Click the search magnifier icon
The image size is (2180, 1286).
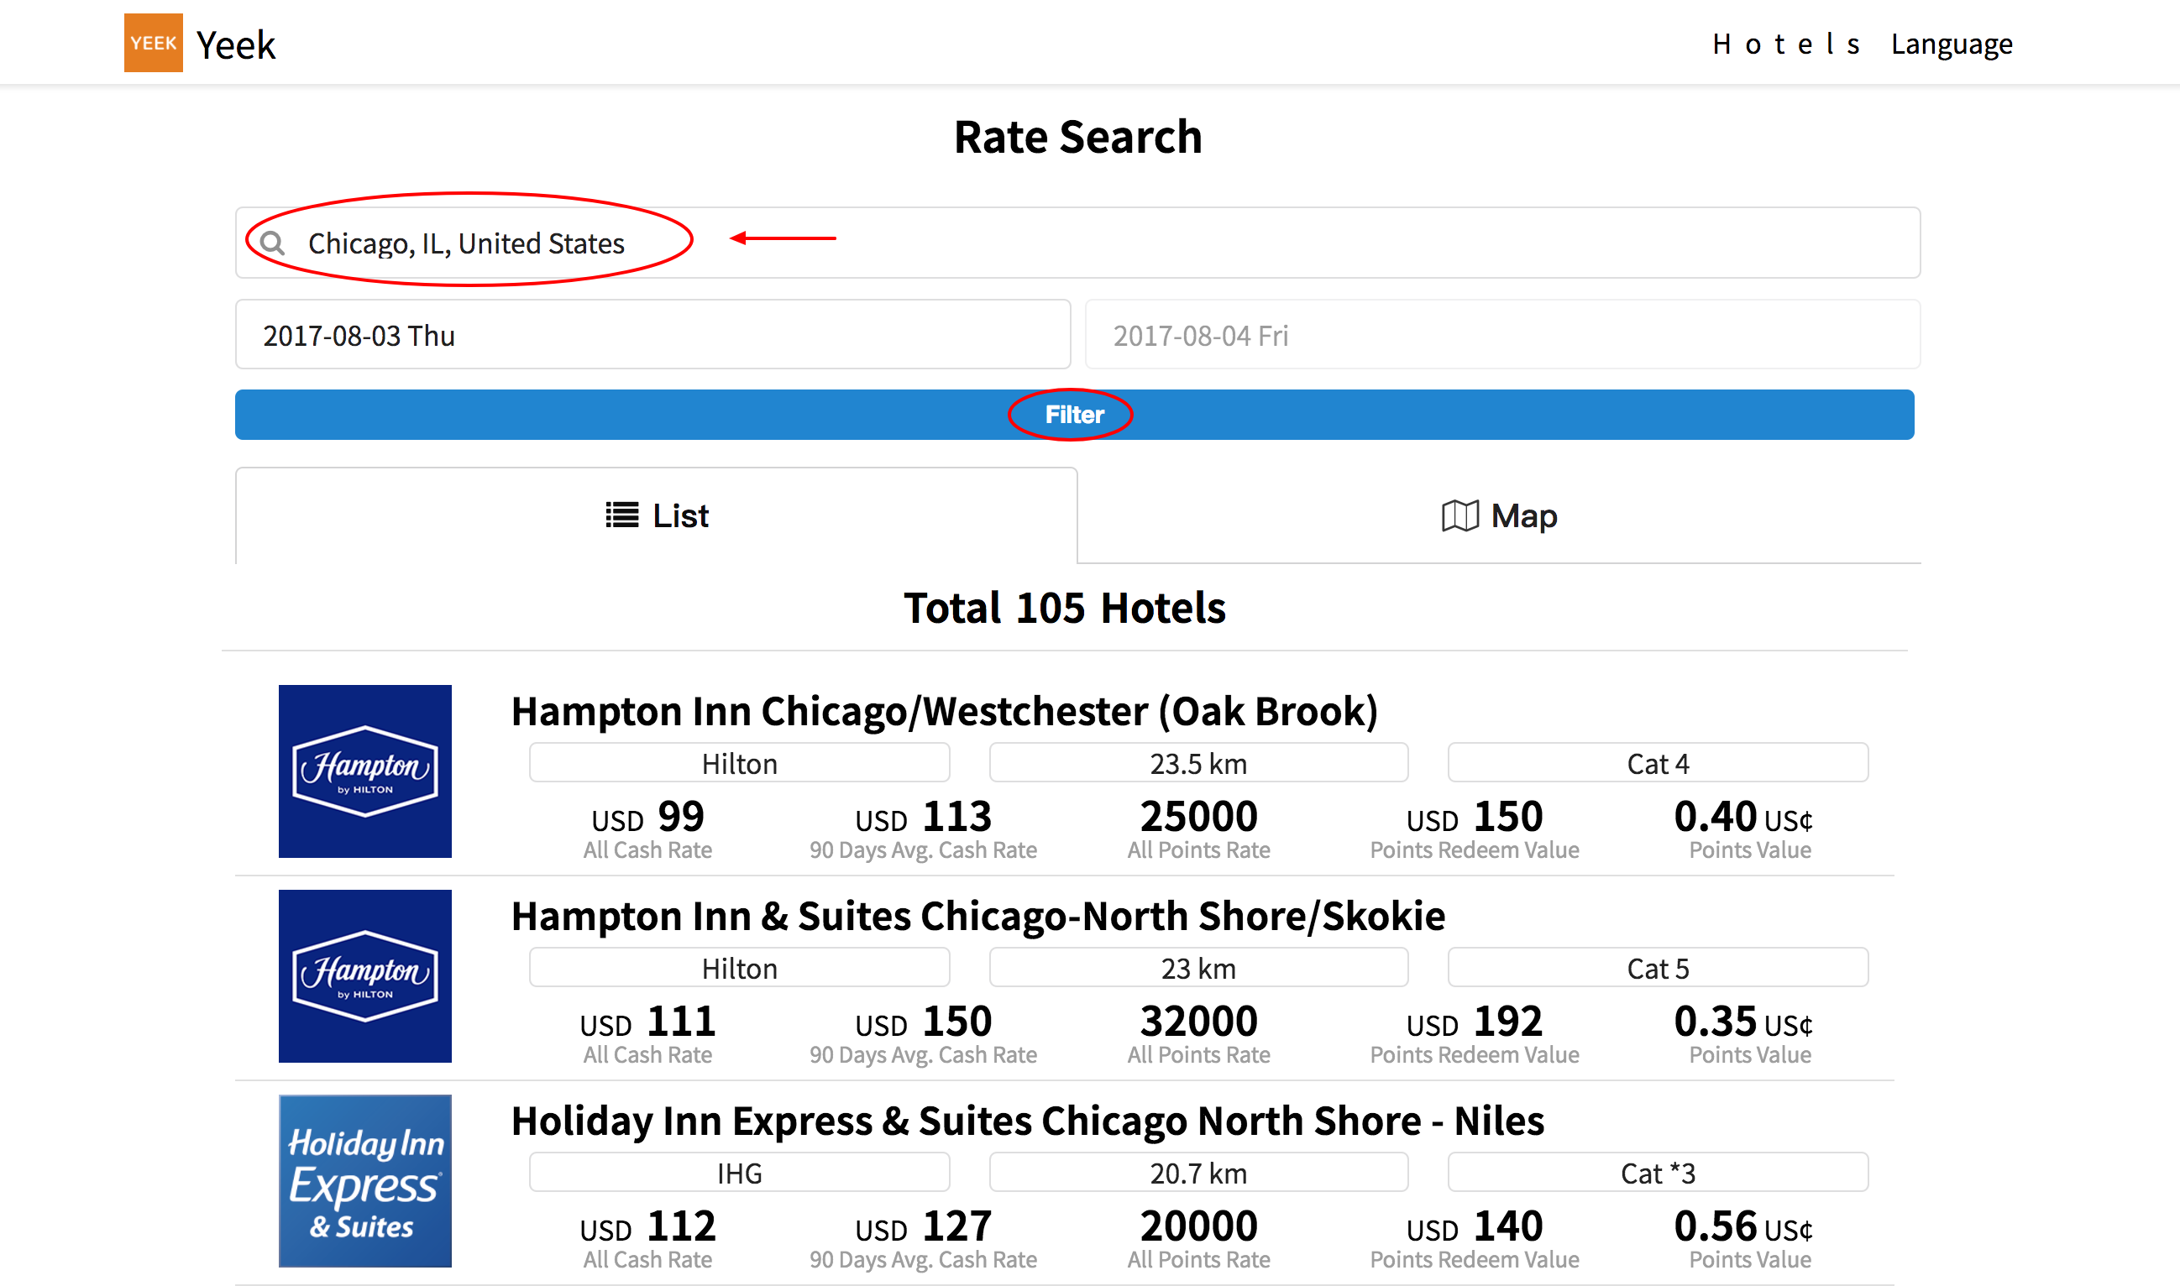pos(273,243)
